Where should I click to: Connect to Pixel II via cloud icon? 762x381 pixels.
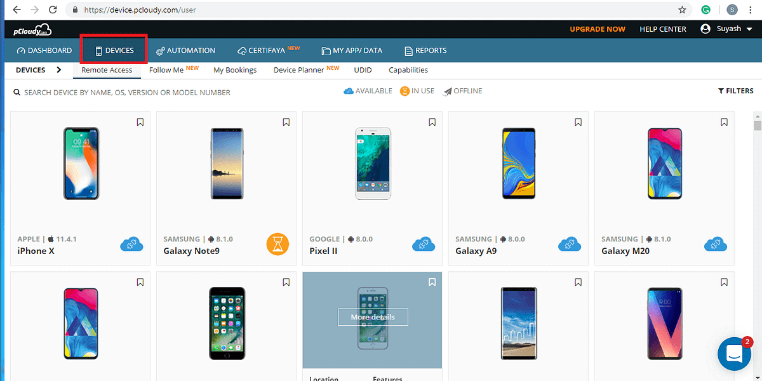(424, 244)
